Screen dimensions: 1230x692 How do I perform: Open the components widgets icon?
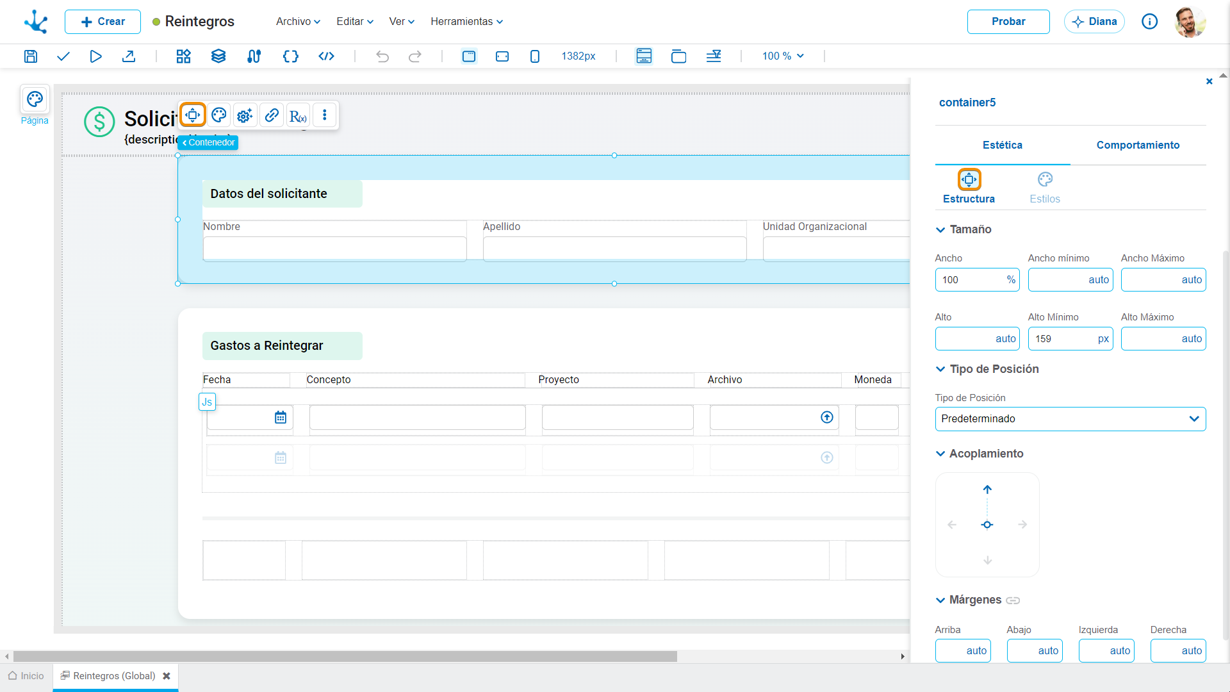coord(184,56)
